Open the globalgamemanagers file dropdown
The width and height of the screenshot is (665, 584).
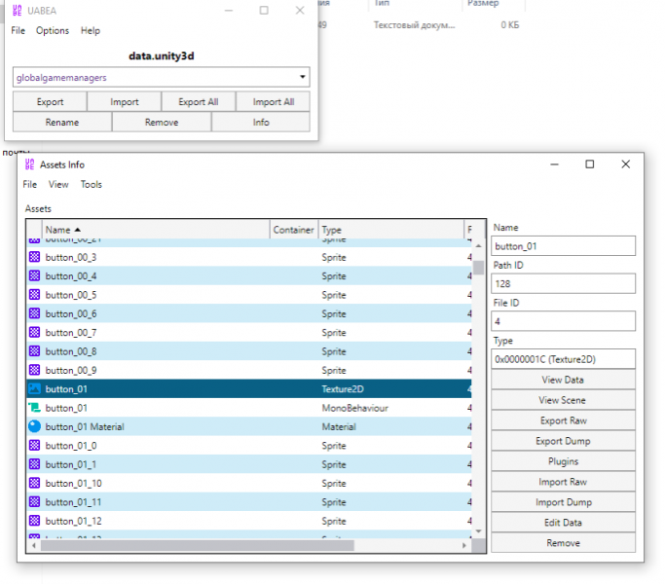(162, 77)
